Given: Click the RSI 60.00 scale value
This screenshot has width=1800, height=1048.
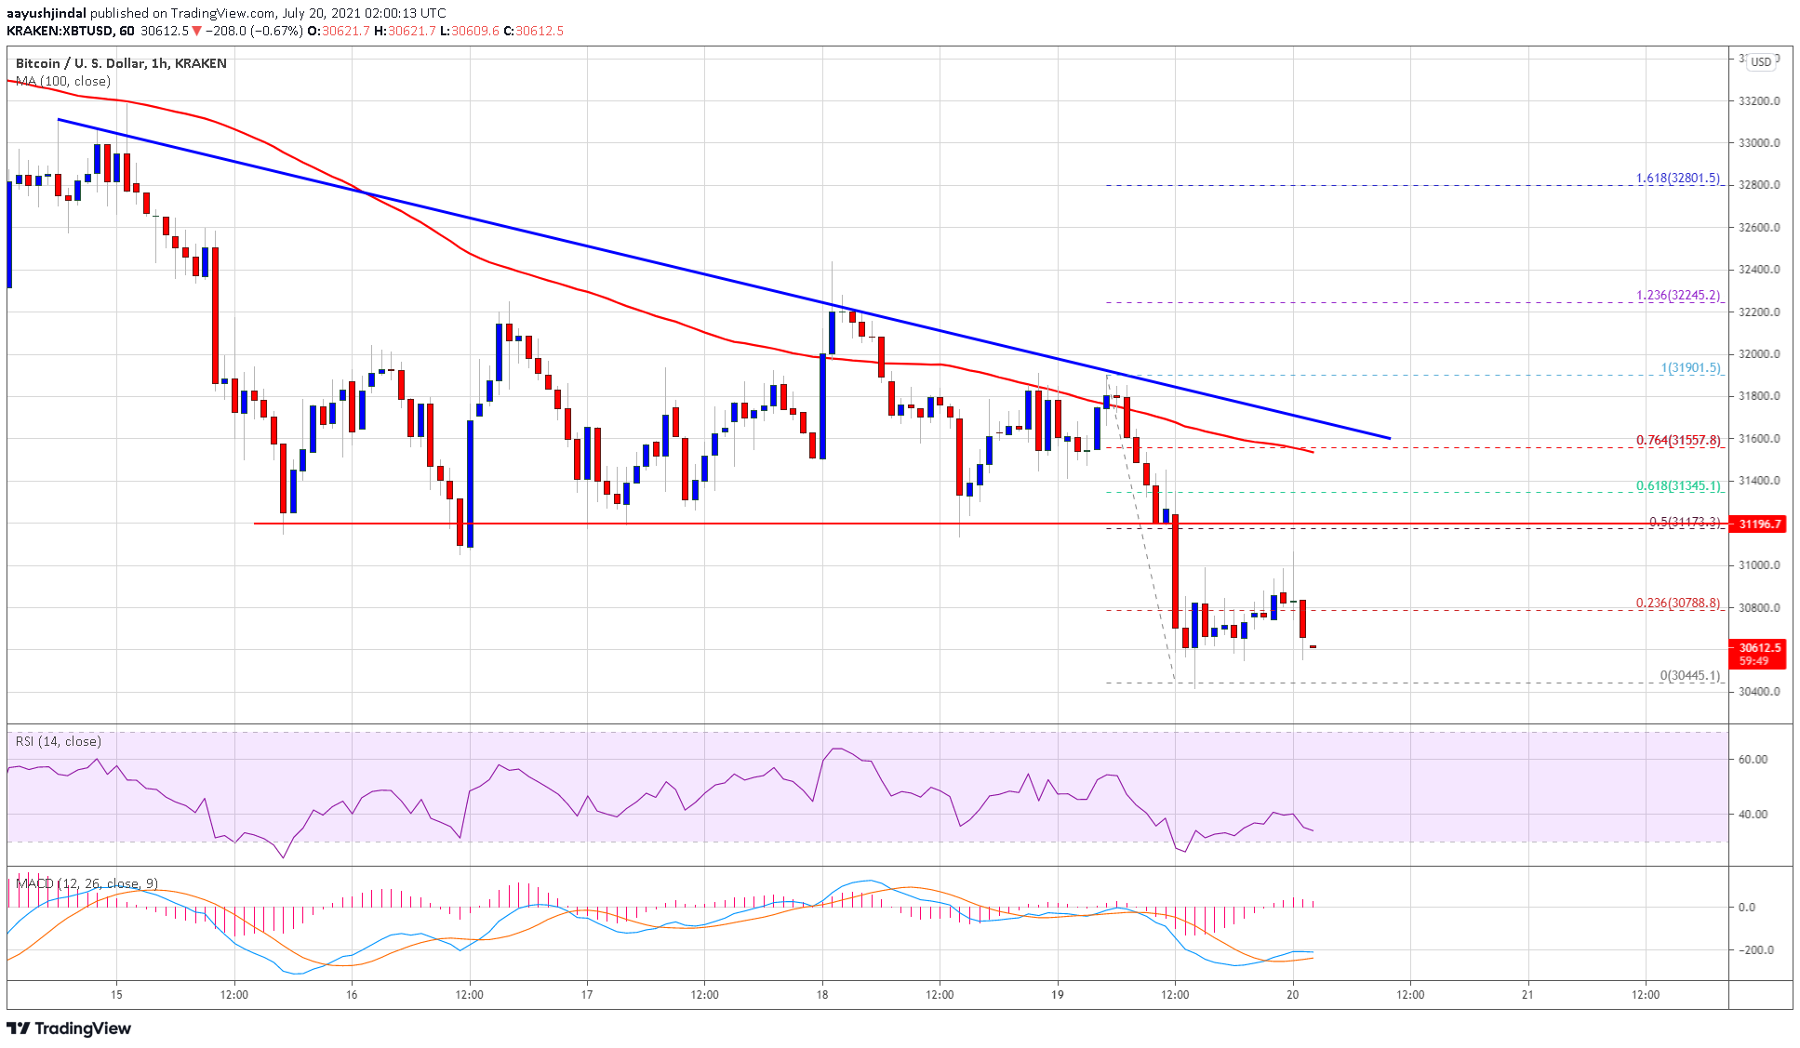Looking at the screenshot, I should point(1753,760).
